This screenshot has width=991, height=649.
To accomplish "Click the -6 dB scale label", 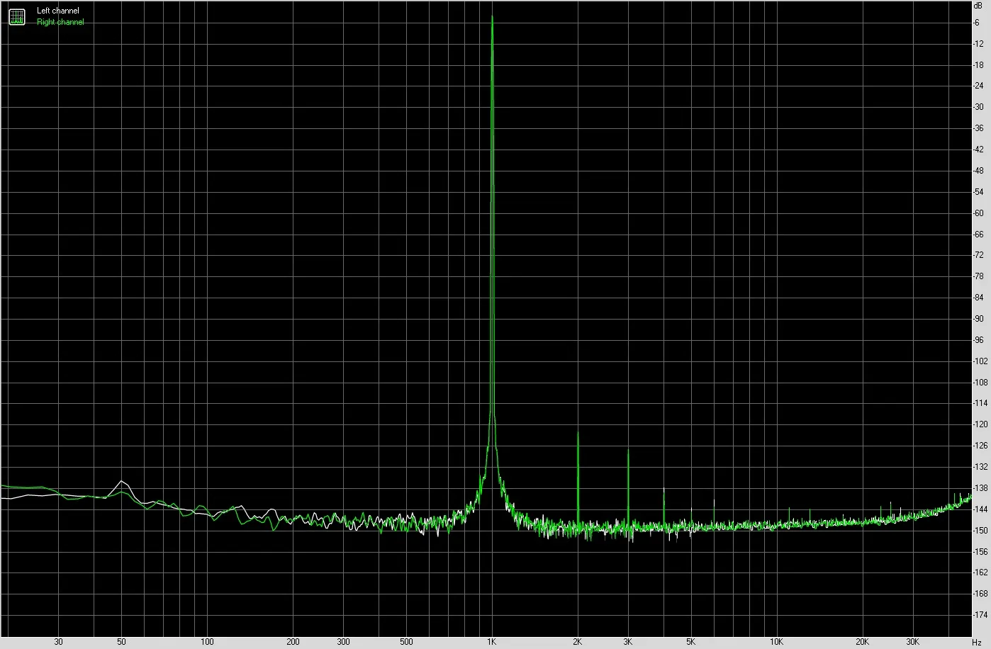I will 978,23.
